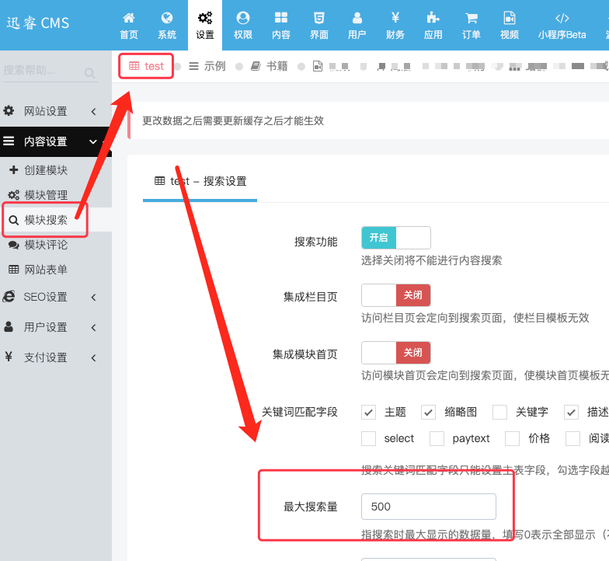Open the 小程序Beta code icon
Screen dimensions: 609x561
tap(562, 18)
